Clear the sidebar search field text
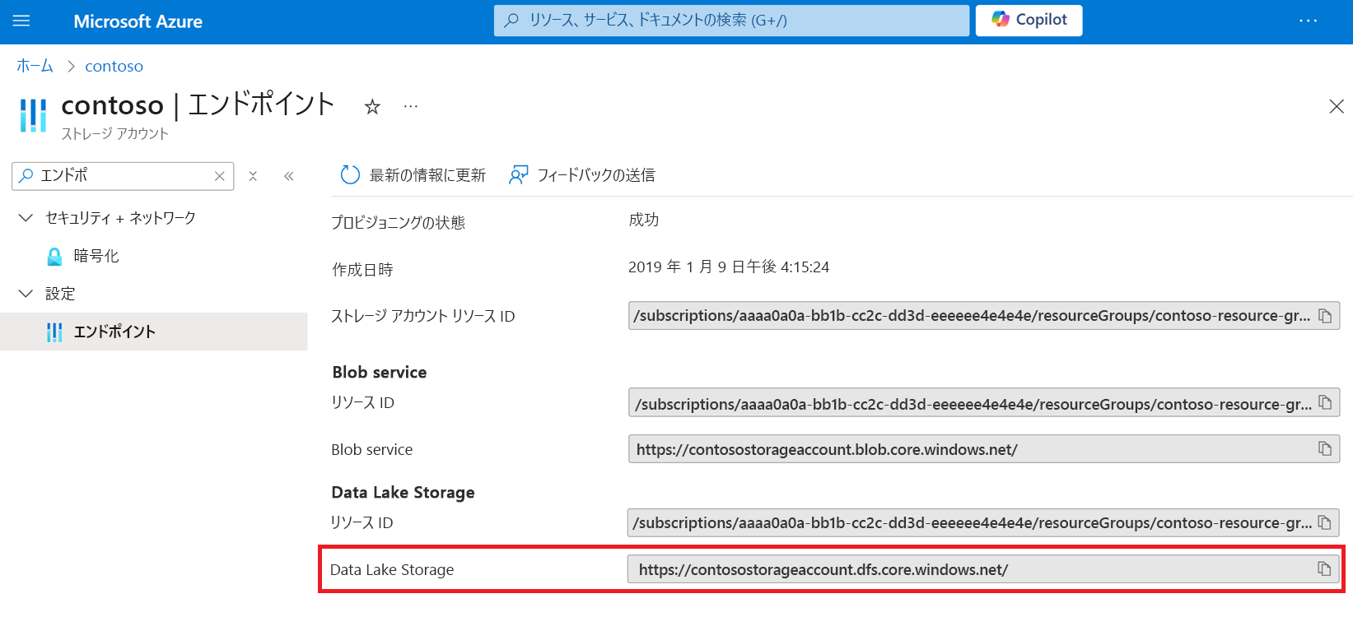Image resolution: width=1353 pixels, height=617 pixels. [220, 176]
